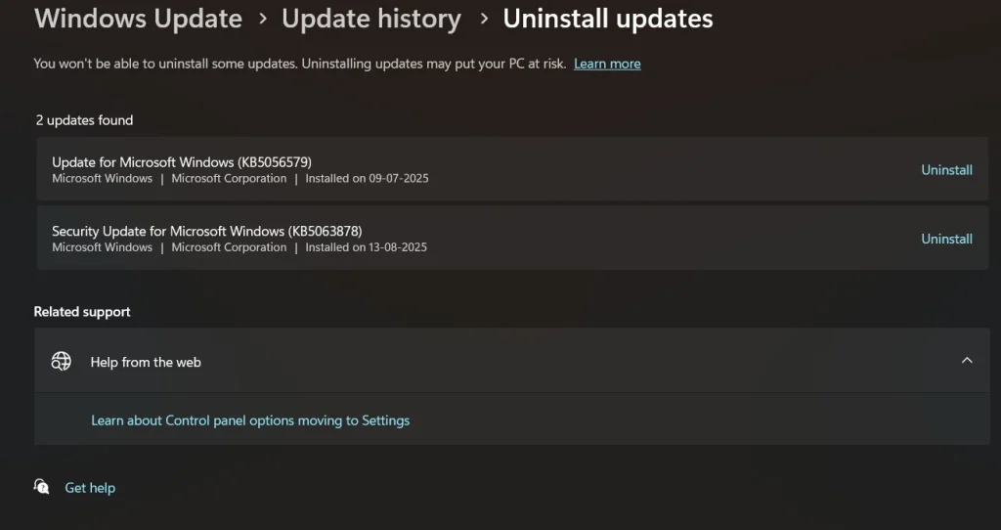Click the 2 updates found text
Screen dimensions: 1001x530
(84, 120)
